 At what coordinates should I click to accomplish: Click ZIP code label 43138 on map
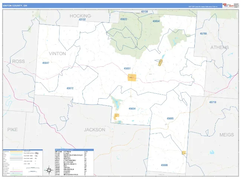click(145, 12)
